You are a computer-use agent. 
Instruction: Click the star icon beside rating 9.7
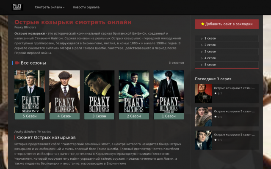point(216,93)
